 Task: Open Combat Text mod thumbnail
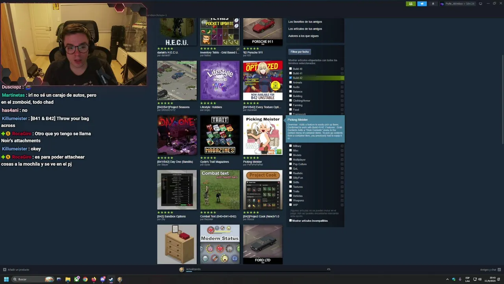220,190
